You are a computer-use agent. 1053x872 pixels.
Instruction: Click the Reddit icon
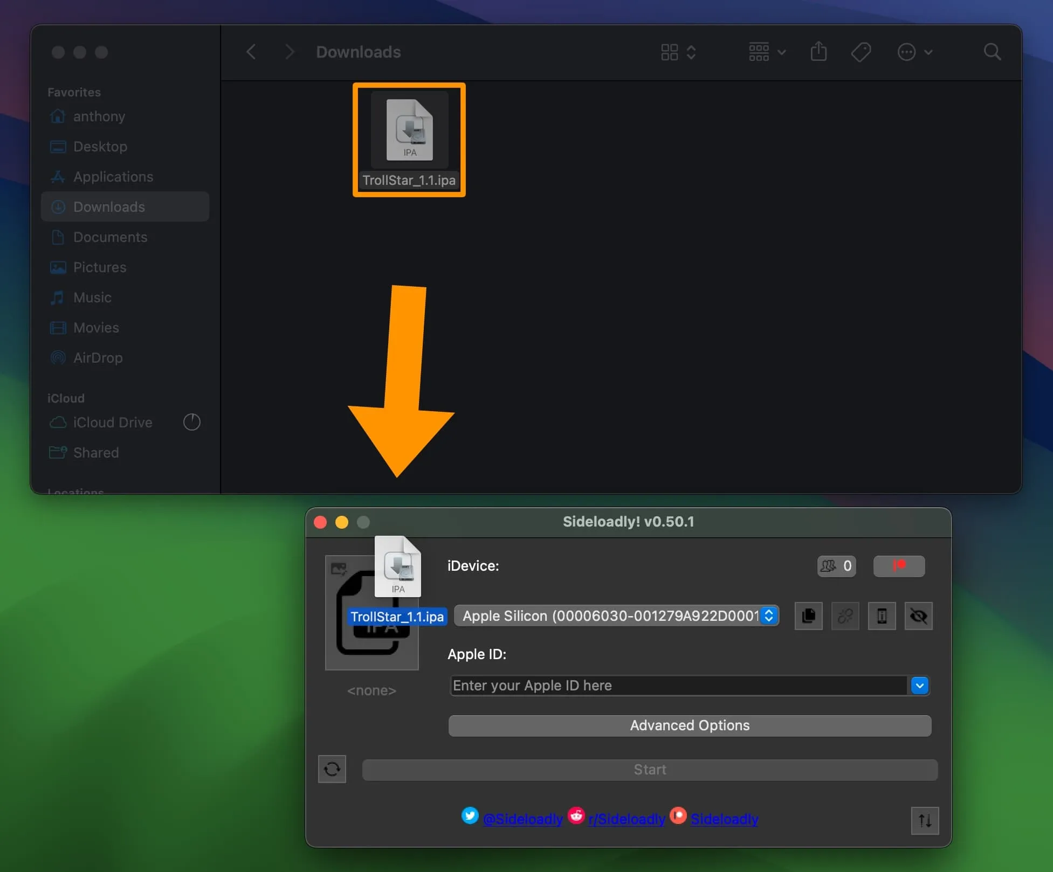pos(576,816)
